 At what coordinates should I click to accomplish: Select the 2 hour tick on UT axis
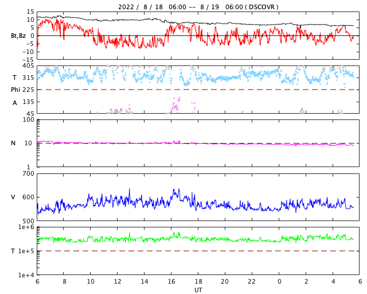point(306,281)
